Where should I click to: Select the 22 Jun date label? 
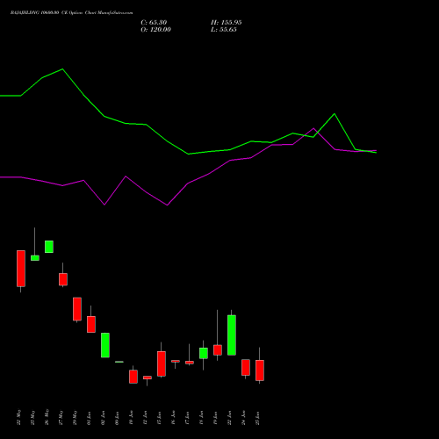pos(230,418)
